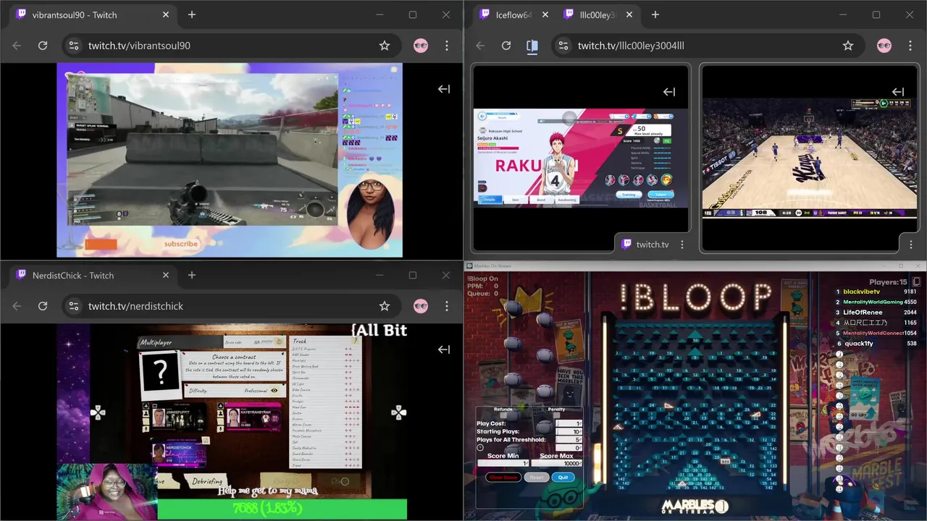The image size is (927, 521).
Task: Go back in the split-view Chrome window
Action: 480,46
